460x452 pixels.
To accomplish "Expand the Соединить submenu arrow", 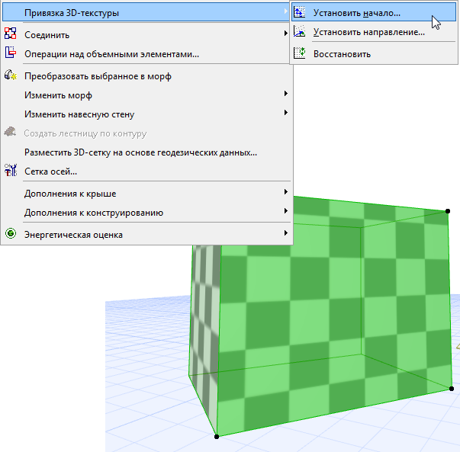I will [285, 33].
